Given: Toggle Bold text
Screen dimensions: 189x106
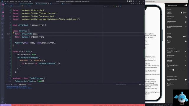Looking at the screenshot, I should tap(186, 61).
